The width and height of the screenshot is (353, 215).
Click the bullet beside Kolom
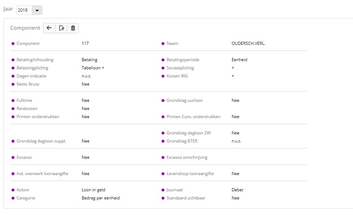coord(13,190)
